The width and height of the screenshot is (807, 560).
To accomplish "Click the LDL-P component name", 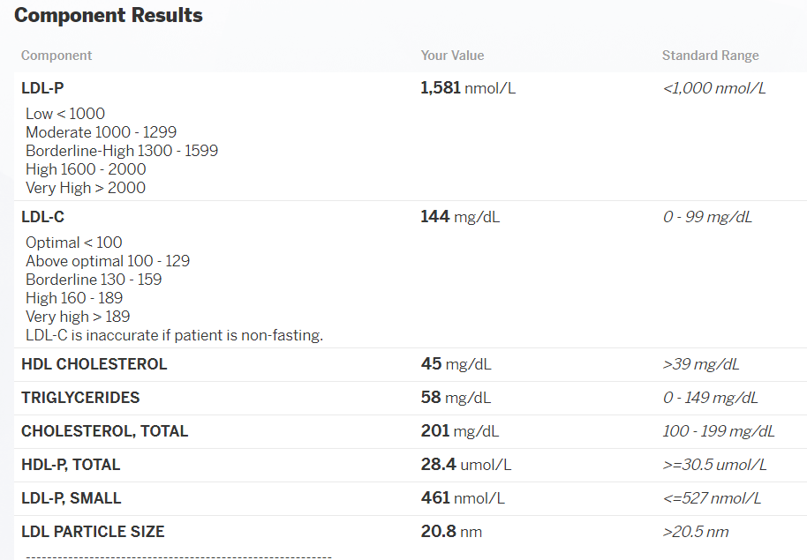I will (x=42, y=88).
